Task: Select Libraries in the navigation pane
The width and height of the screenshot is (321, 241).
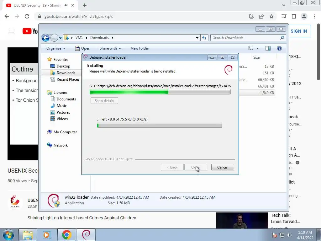Action: (61, 93)
